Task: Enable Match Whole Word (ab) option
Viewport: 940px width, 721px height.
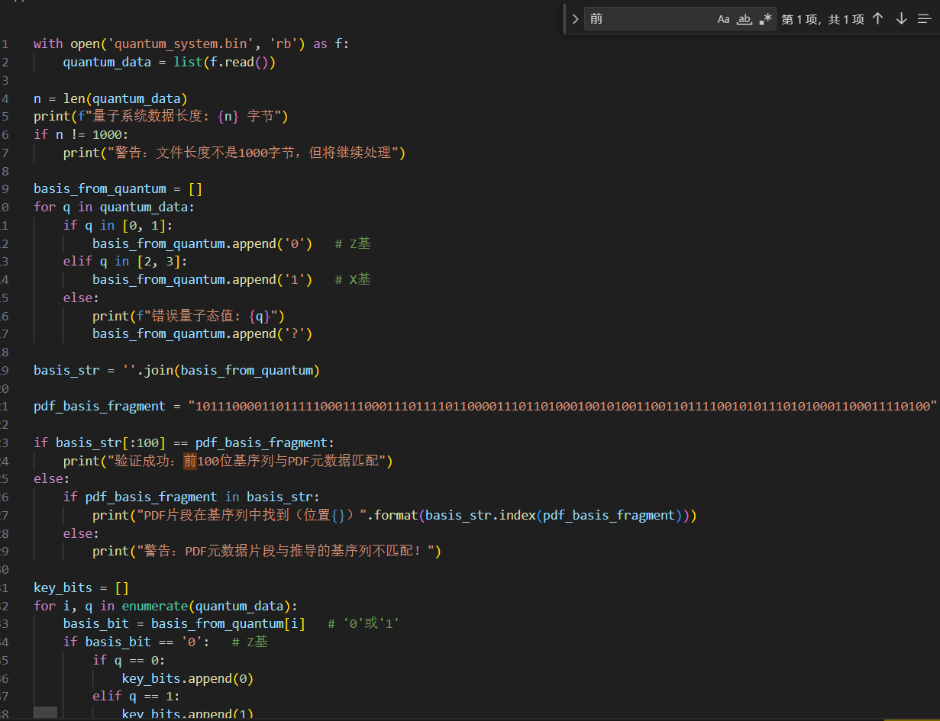Action: pos(745,19)
